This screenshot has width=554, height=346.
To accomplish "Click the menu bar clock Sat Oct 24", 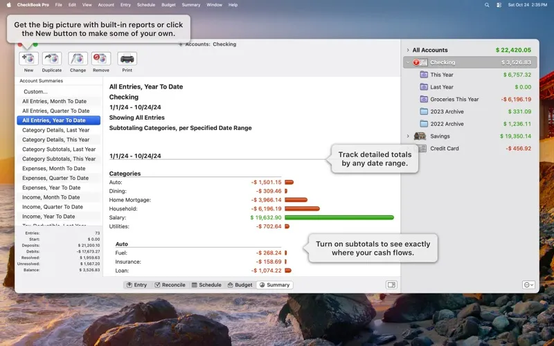I will click(x=528, y=5).
